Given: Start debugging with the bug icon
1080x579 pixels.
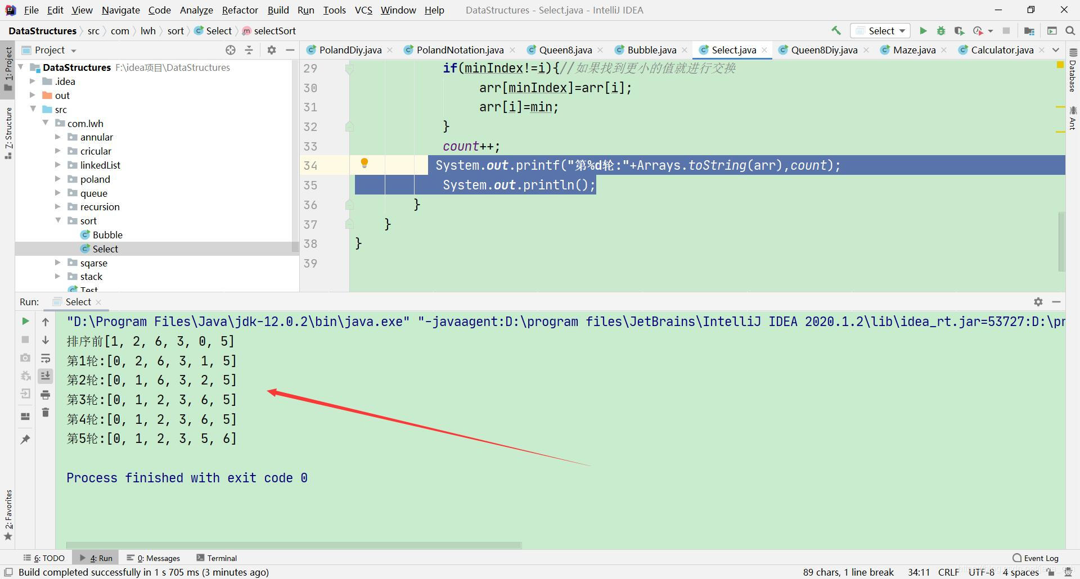Looking at the screenshot, I should [941, 31].
